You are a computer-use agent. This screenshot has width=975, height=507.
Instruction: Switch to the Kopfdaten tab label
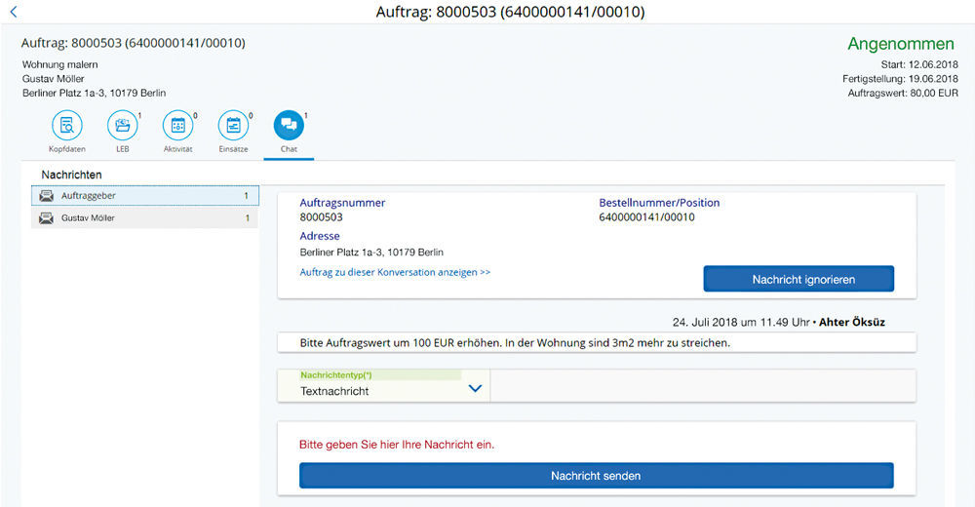coord(66,149)
